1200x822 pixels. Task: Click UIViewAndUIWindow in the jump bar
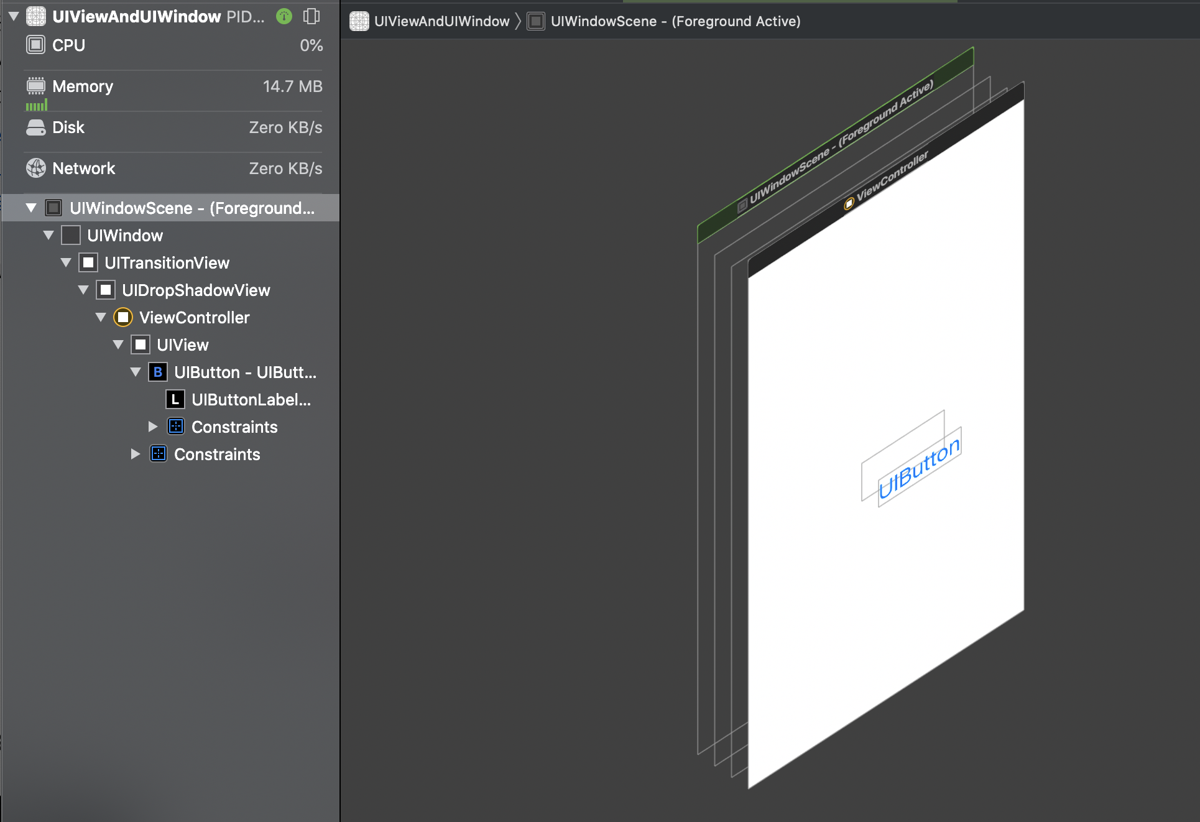point(441,21)
